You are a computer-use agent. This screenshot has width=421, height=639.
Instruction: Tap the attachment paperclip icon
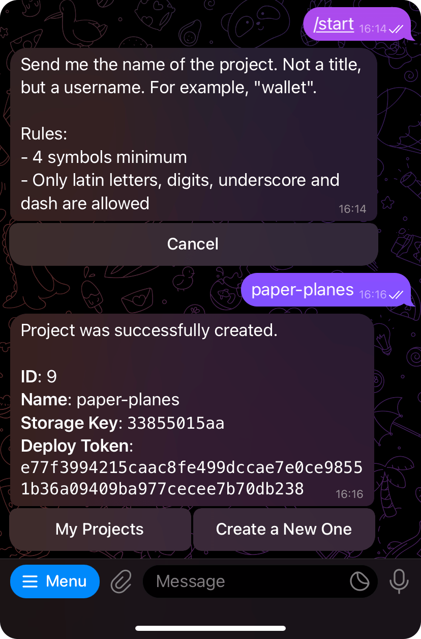122,581
